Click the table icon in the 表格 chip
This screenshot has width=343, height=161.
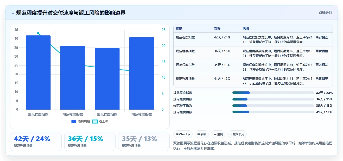[199, 134]
